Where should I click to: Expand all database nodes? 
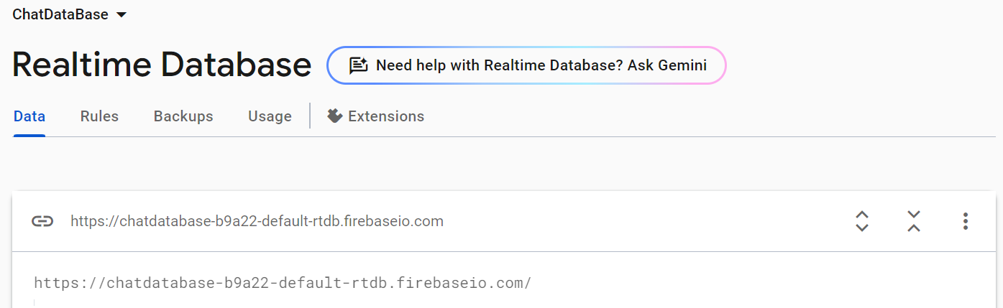tap(862, 221)
